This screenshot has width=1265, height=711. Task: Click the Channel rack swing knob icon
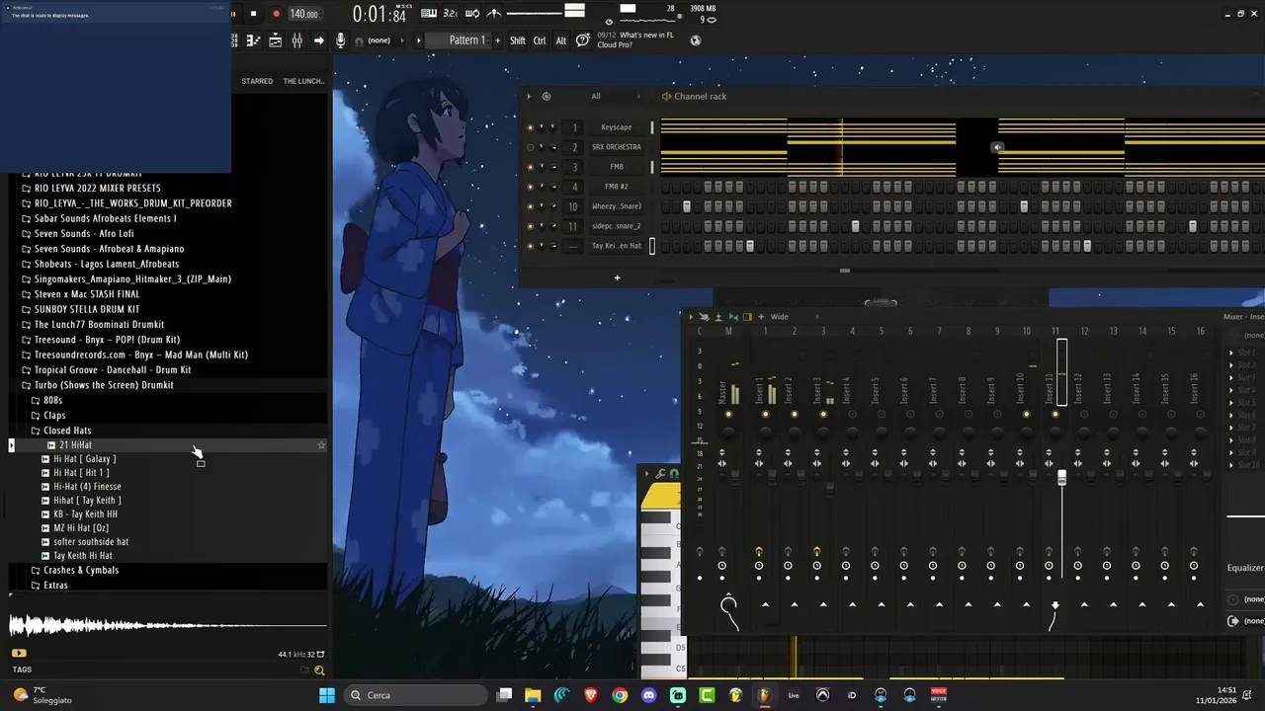[547, 96]
